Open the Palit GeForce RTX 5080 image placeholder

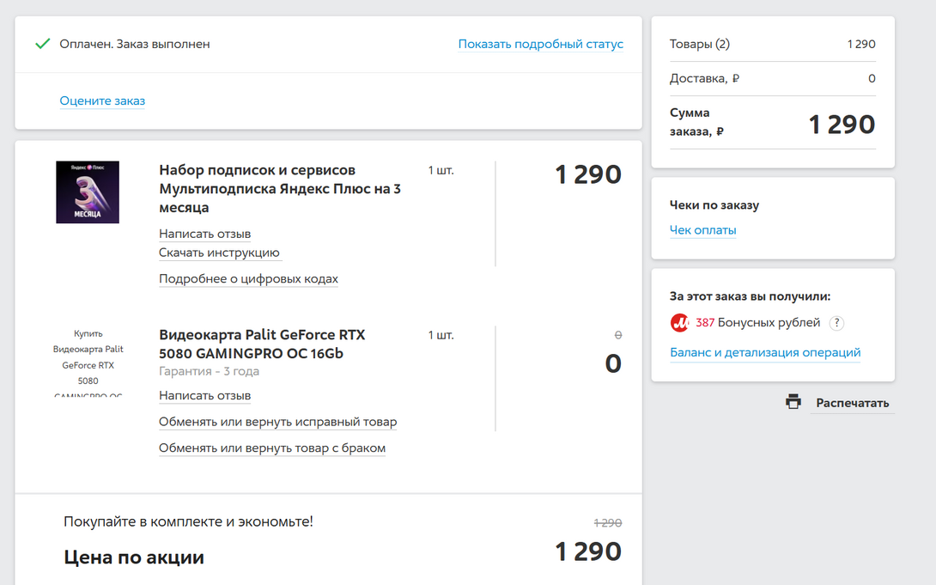[88, 362]
